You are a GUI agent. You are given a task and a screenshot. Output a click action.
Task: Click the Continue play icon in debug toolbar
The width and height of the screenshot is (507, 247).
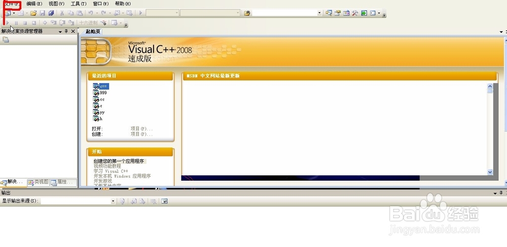8,23
